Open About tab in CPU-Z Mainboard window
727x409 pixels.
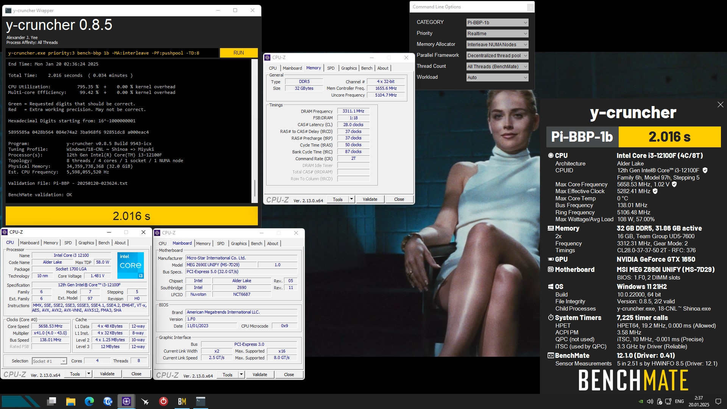[273, 244]
